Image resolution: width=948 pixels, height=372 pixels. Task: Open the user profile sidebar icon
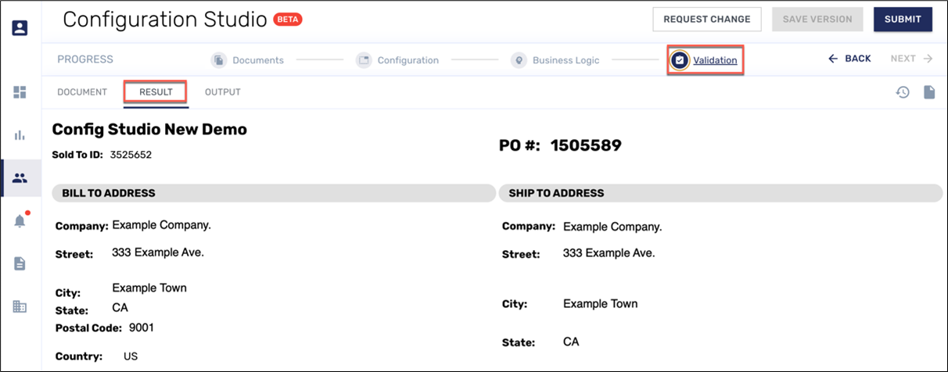pyautogui.click(x=20, y=28)
